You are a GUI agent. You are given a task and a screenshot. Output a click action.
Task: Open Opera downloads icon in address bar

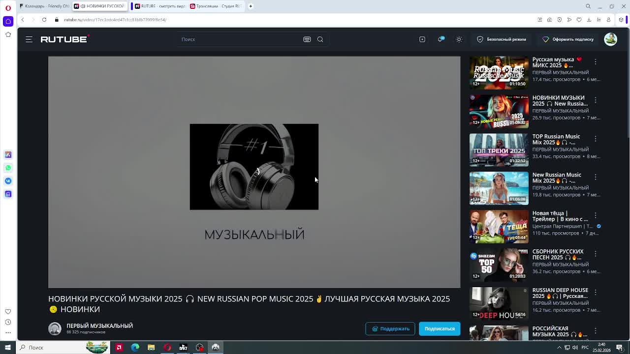point(589,20)
